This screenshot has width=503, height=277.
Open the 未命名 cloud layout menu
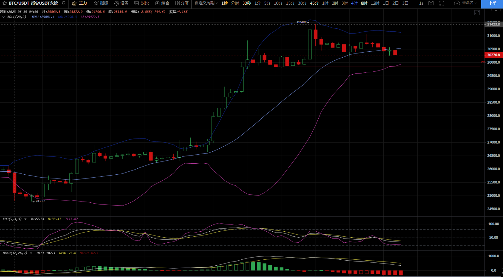pos(465,3)
